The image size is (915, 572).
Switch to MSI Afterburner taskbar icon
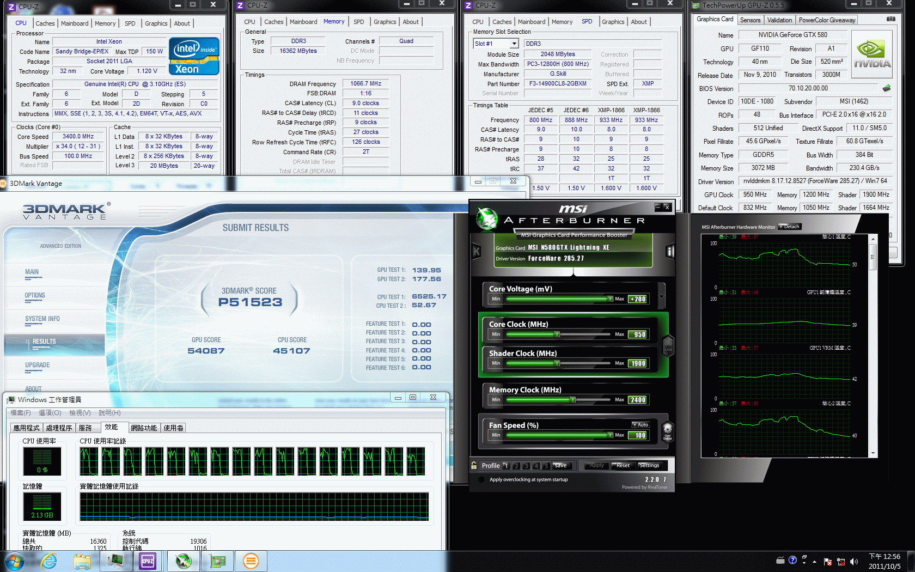pyautogui.click(x=184, y=561)
